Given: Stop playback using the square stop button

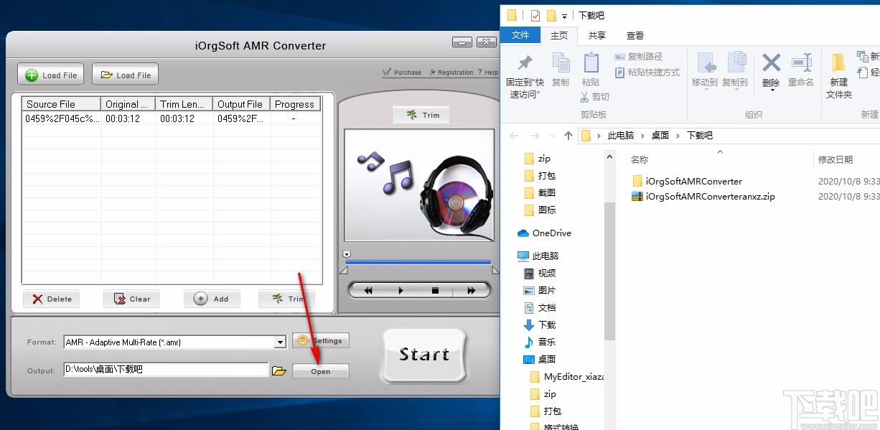Looking at the screenshot, I should coord(437,290).
